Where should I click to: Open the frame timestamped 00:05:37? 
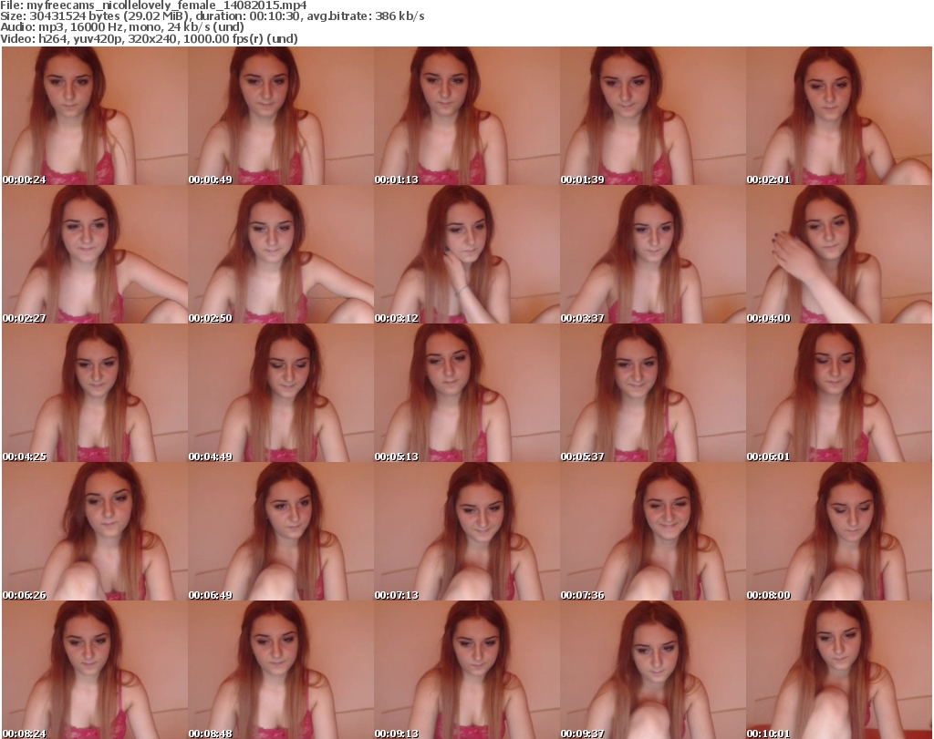tap(652, 394)
